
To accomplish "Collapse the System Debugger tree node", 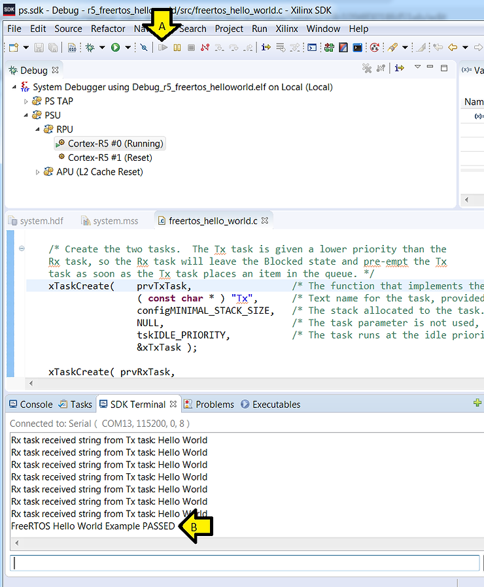I will [14, 87].
